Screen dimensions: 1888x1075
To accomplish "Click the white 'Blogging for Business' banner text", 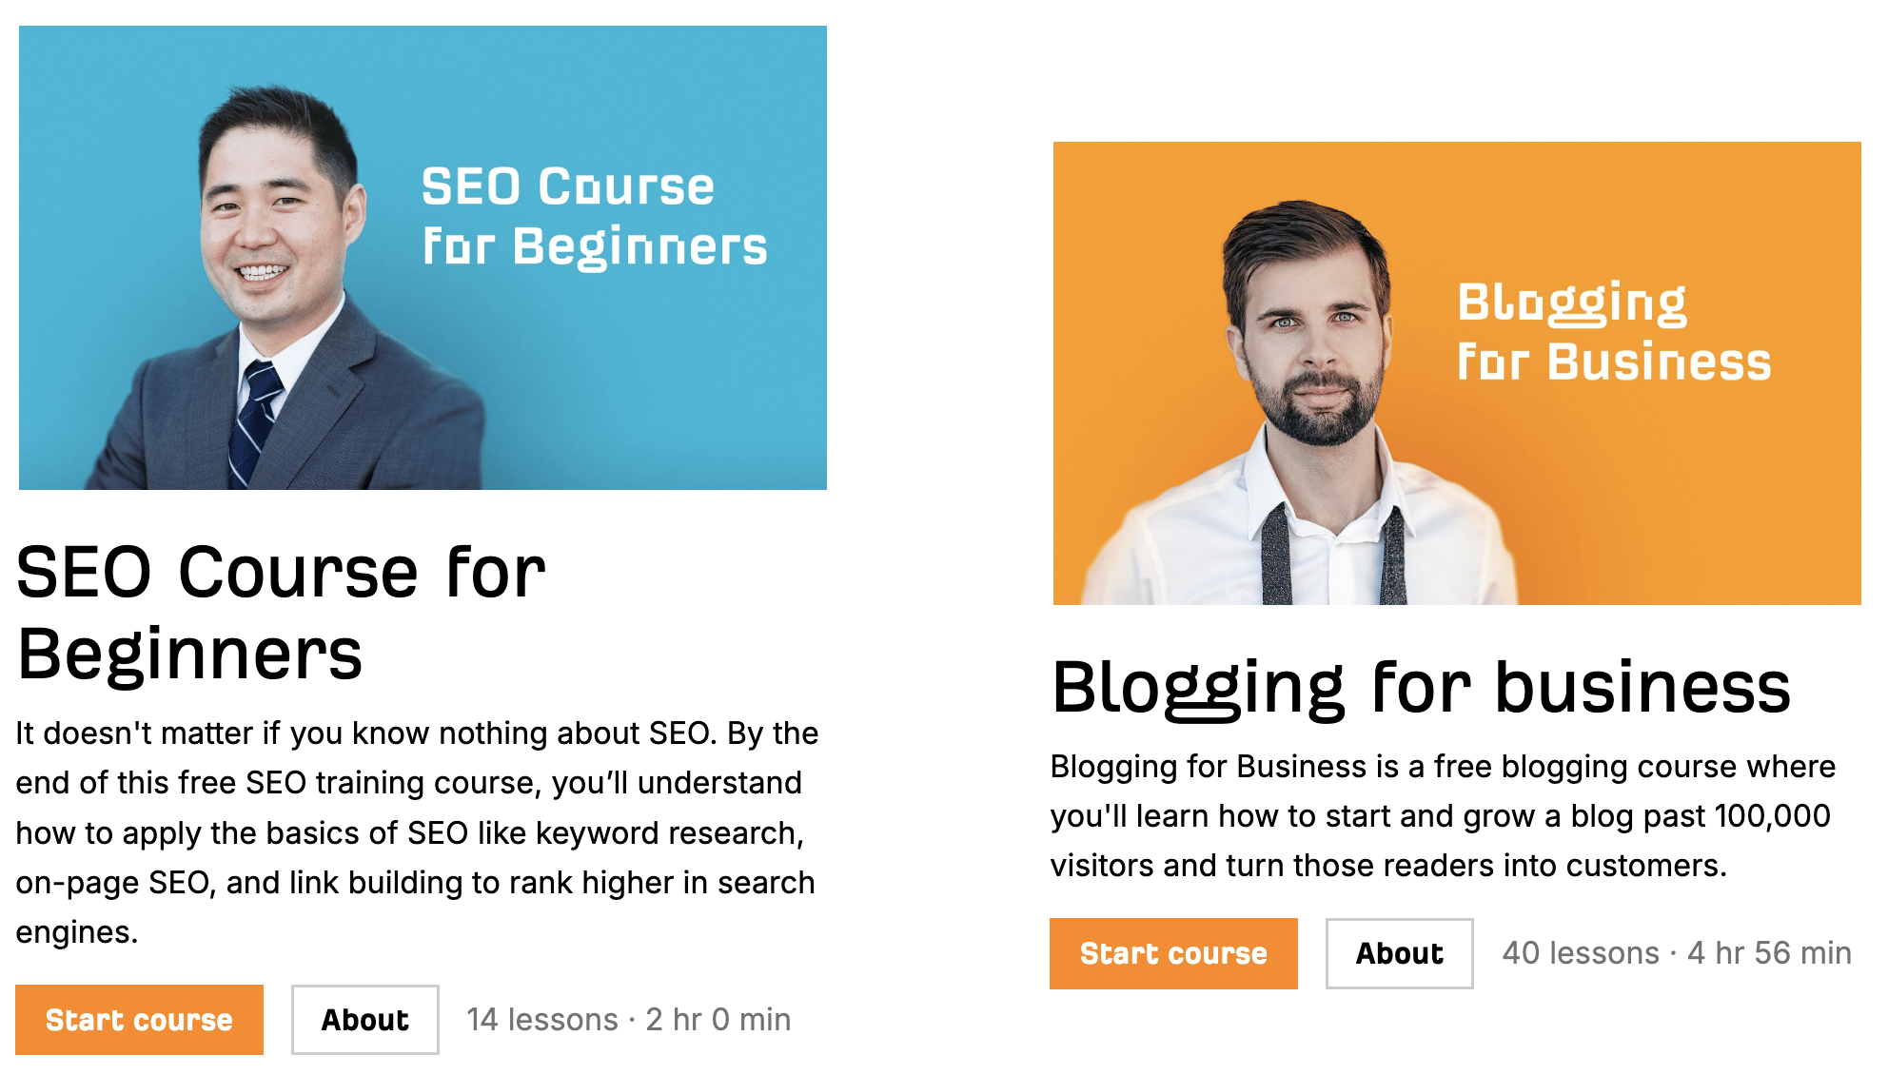I will tap(1613, 332).
